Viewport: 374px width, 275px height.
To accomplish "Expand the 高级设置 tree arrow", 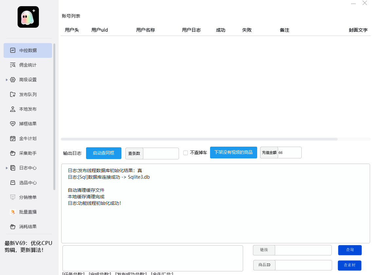I will pos(7,80).
